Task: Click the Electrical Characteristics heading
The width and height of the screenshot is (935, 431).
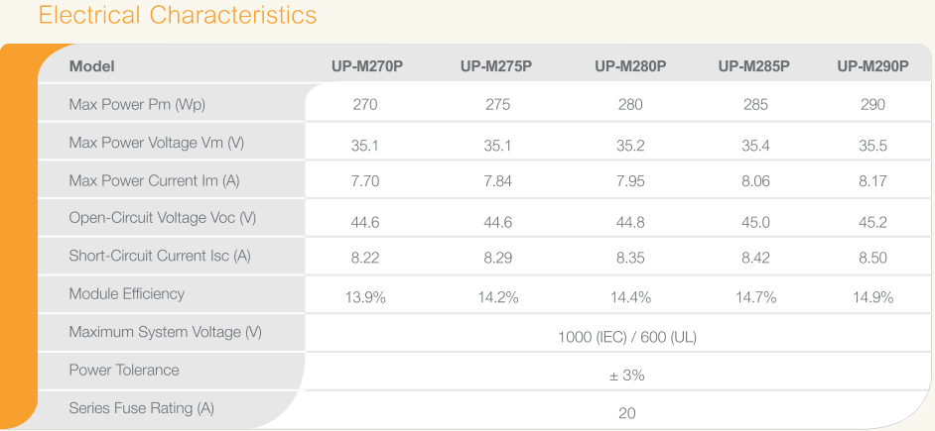Action: pos(178,17)
